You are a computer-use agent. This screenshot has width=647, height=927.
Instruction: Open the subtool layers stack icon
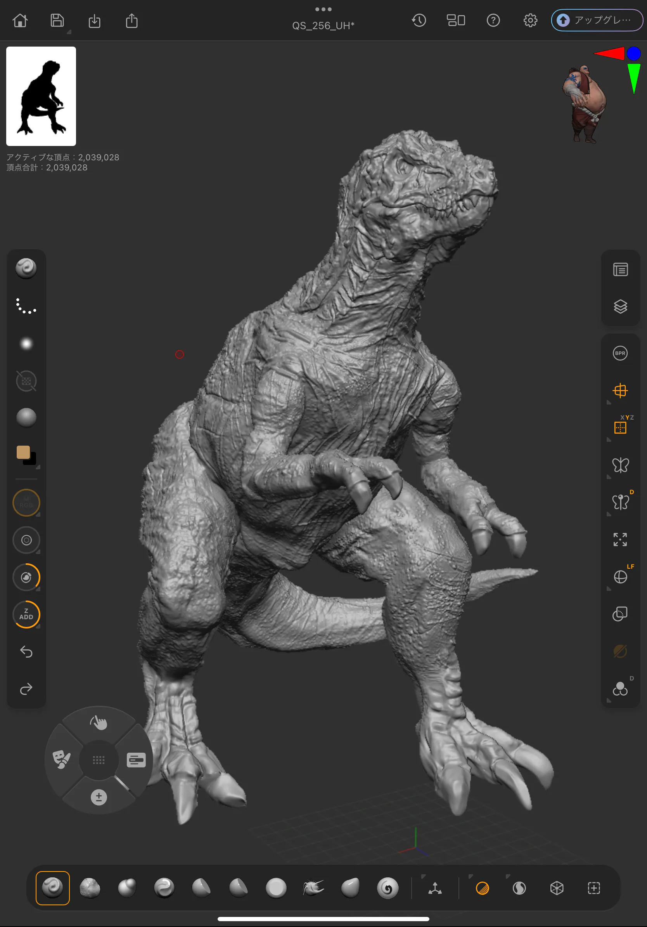coord(620,306)
